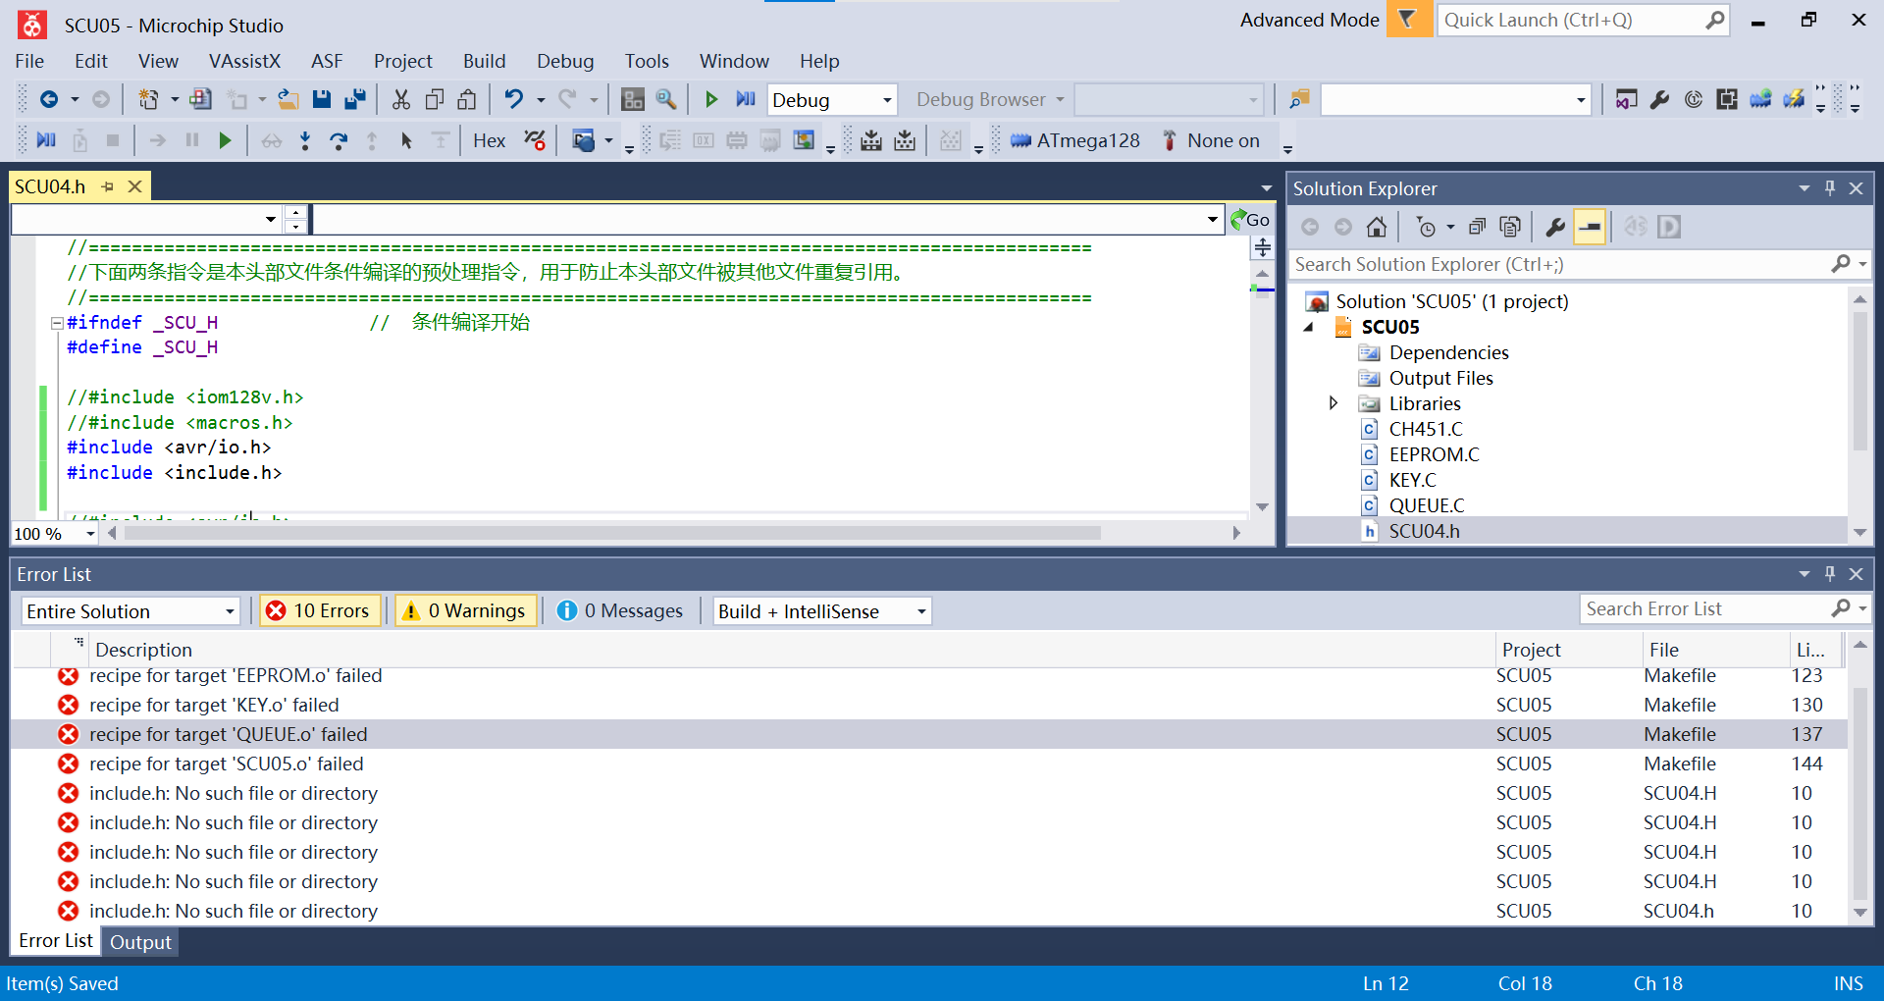This screenshot has height=1001, width=1884.
Task: Click the Undo toolbar icon
Action: click(x=514, y=99)
